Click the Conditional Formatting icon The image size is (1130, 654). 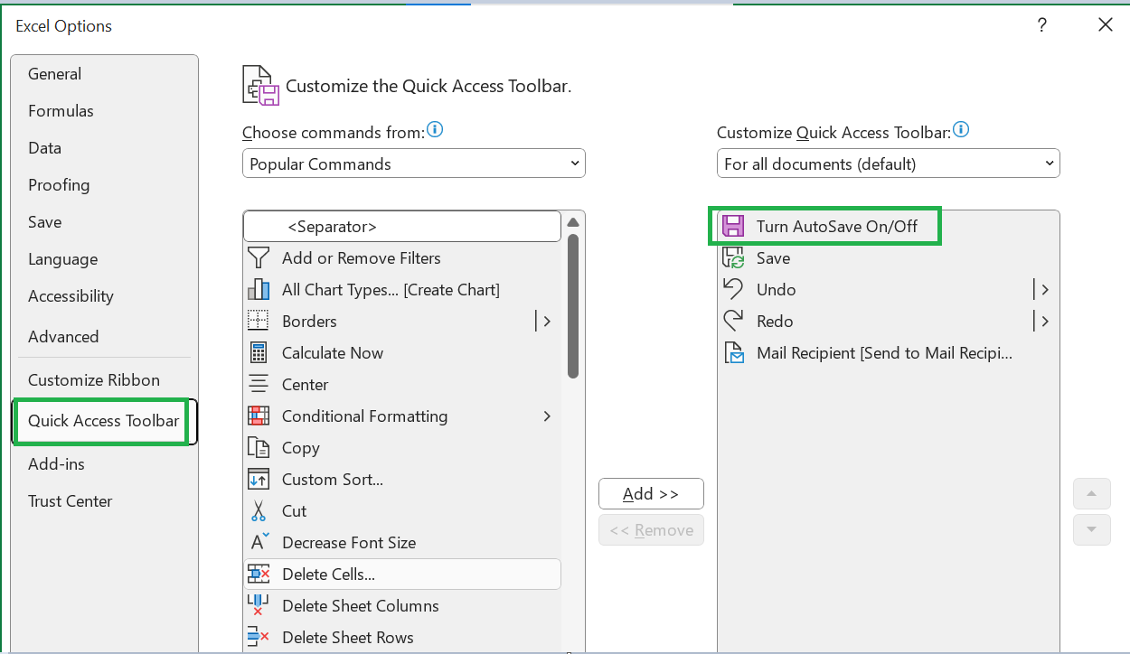(x=259, y=416)
